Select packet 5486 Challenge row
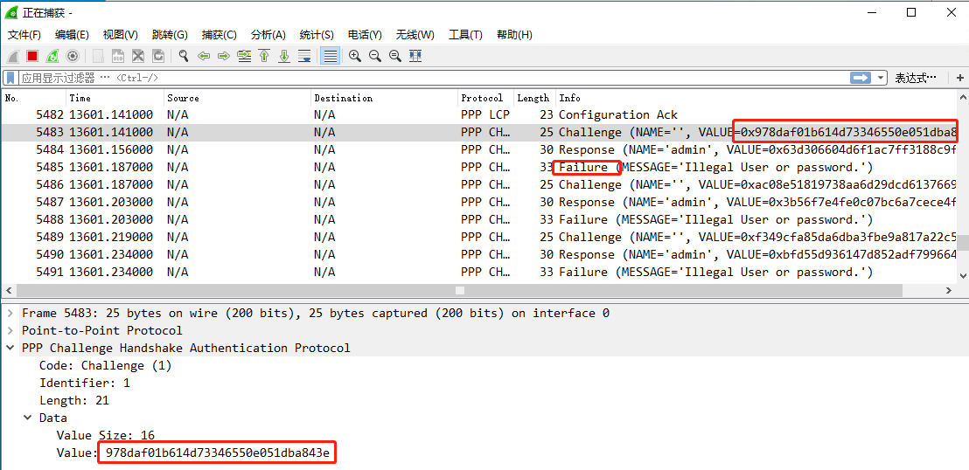The image size is (969, 470). tap(479, 184)
